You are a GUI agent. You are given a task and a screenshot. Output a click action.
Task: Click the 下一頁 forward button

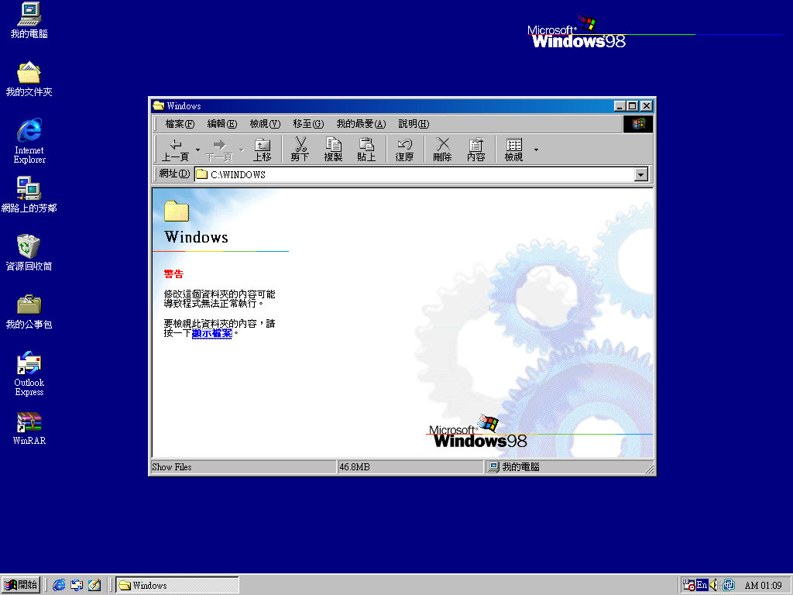pos(219,150)
